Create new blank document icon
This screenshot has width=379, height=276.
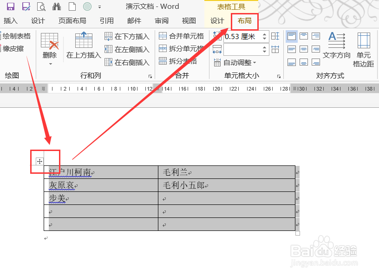point(72,7)
